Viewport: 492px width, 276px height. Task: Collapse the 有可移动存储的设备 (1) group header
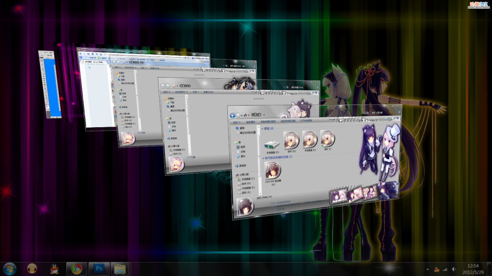point(278,157)
